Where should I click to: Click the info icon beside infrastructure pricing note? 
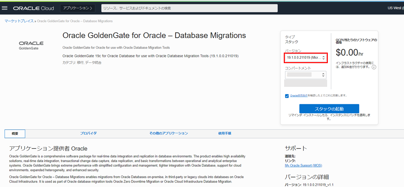tap(374, 67)
